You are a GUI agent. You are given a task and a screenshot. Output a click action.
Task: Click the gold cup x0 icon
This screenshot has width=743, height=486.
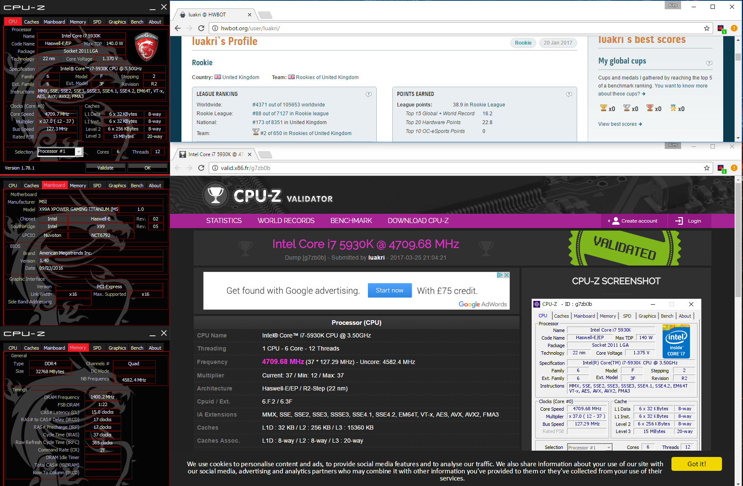pos(604,108)
